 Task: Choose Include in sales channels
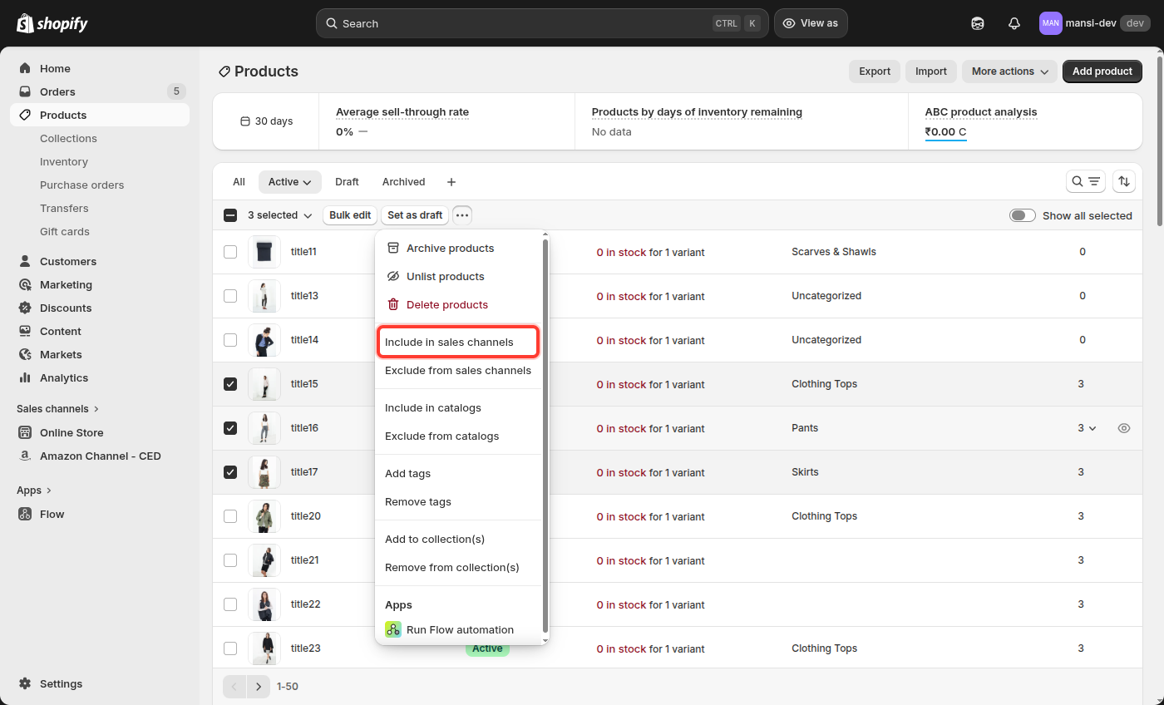point(459,343)
